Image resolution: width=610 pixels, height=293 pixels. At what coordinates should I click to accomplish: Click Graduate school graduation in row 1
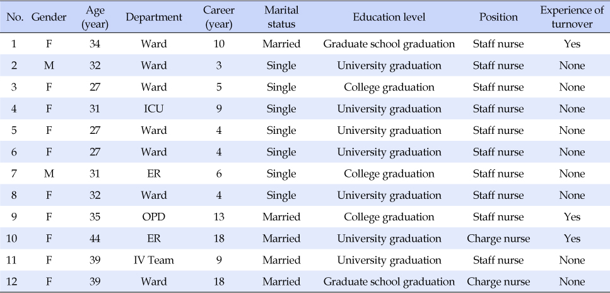[x=389, y=44]
